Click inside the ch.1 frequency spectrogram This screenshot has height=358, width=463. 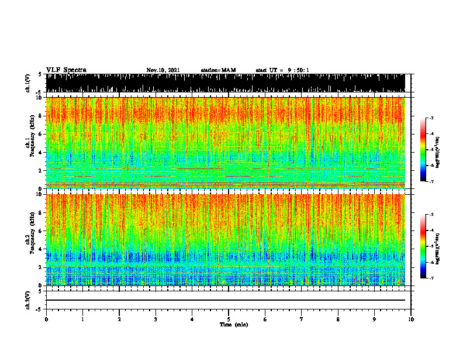(x=225, y=143)
